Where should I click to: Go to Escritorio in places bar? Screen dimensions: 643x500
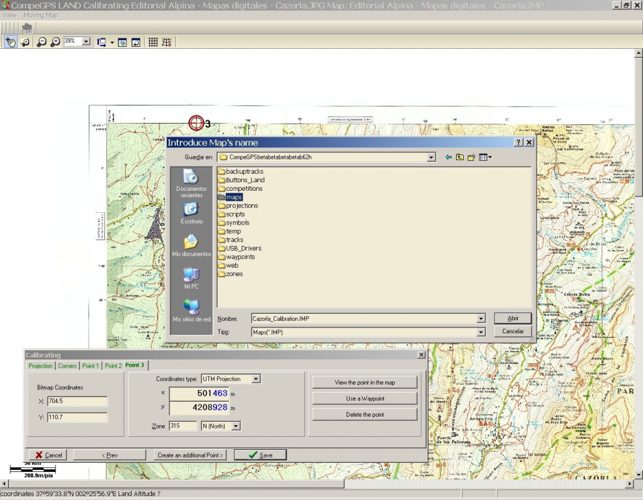(x=191, y=213)
